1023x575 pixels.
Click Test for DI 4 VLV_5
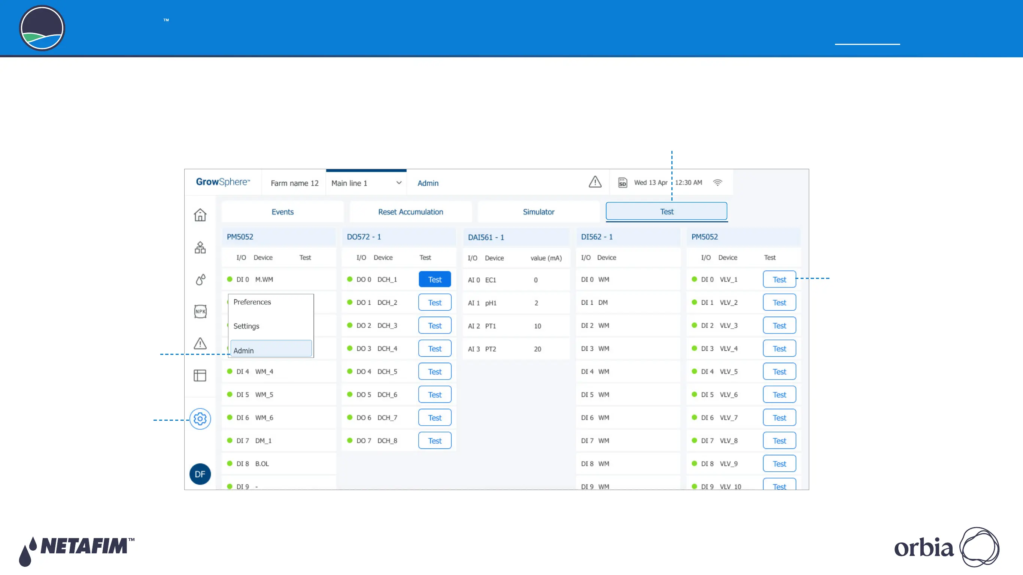pyautogui.click(x=780, y=372)
